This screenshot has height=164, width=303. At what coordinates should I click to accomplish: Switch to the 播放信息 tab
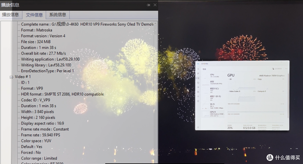pyautogui.click(x=10, y=15)
